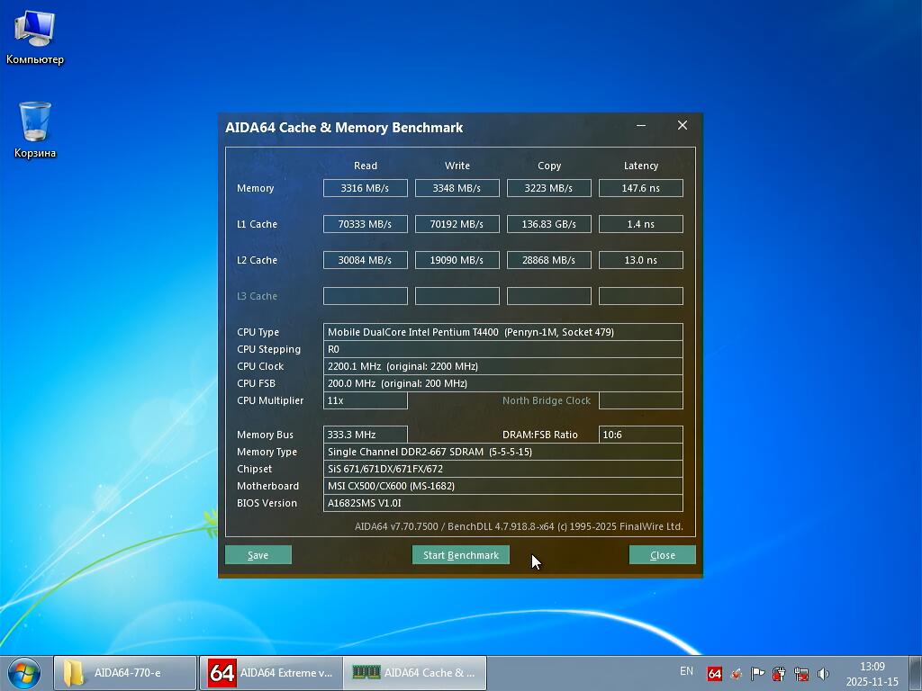Select AIDA64 Cache & Memory taskbar item

(414, 673)
